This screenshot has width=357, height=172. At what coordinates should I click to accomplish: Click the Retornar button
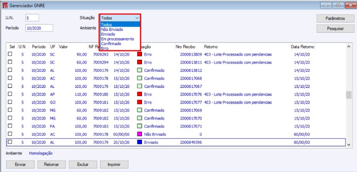click(51, 165)
